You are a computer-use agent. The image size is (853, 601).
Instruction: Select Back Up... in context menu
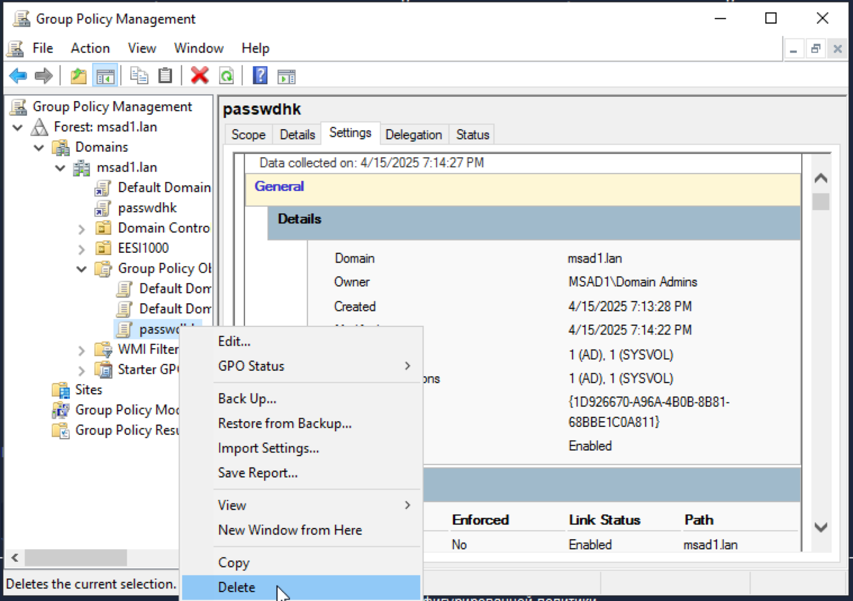coord(247,398)
